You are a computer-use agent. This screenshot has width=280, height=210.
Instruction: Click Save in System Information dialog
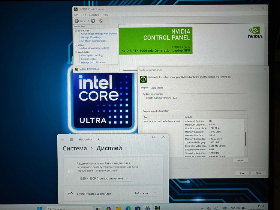tap(242, 173)
